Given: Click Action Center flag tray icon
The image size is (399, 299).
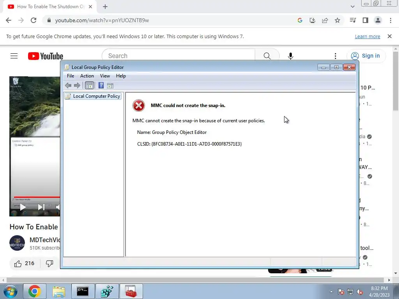Looking at the screenshot, I should pyautogui.click(x=341, y=292).
